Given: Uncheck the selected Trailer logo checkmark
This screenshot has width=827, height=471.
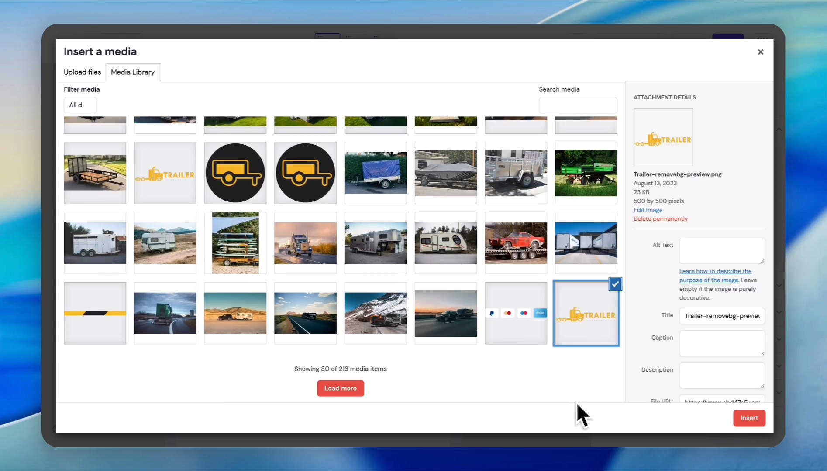Looking at the screenshot, I should point(615,284).
